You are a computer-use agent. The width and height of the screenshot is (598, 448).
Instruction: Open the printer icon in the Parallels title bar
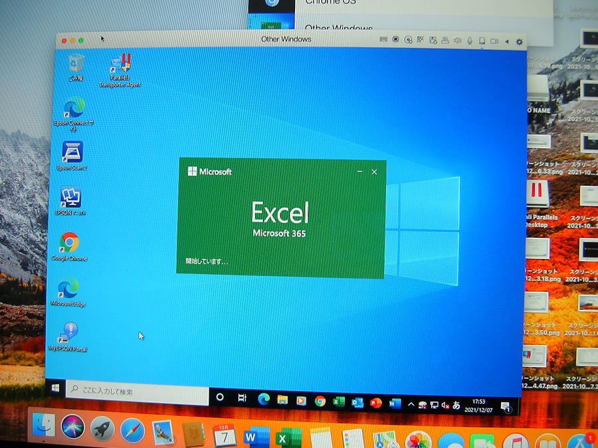pyautogui.click(x=445, y=40)
